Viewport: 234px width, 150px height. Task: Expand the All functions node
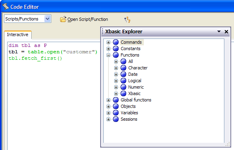(x=116, y=61)
